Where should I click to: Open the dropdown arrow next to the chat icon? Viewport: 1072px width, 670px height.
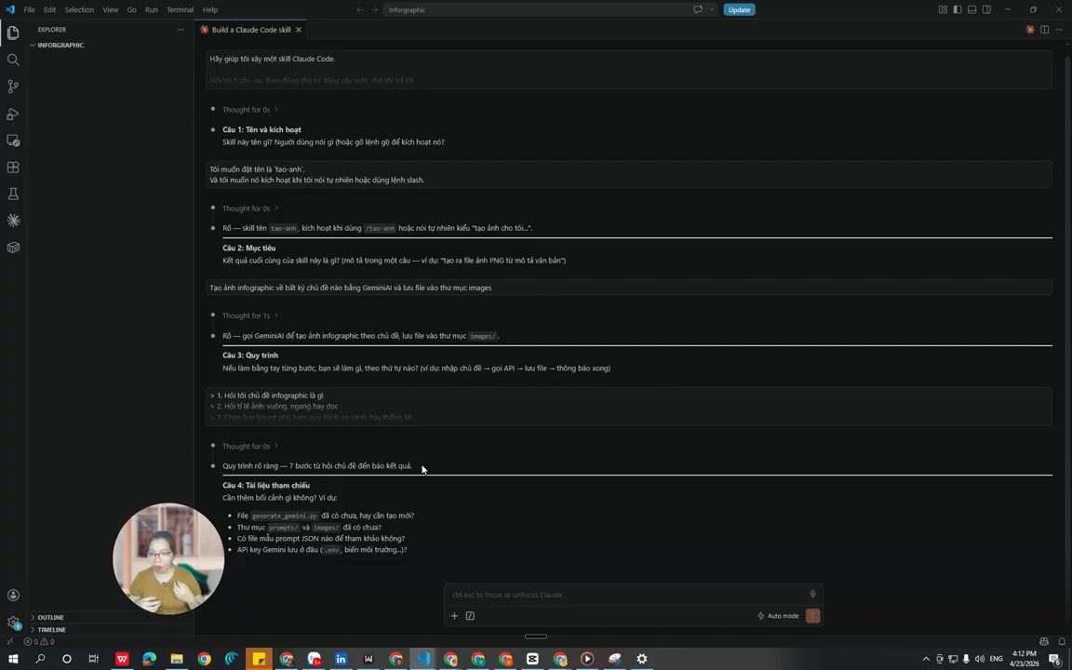712,9
